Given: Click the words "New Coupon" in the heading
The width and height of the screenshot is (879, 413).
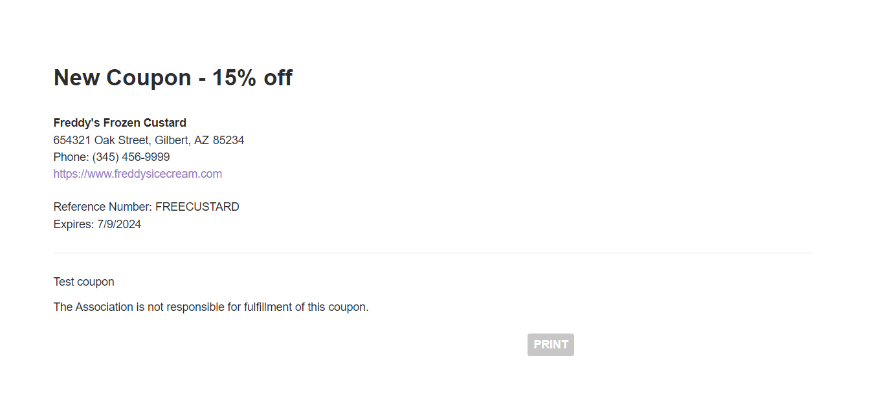Looking at the screenshot, I should tap(122, 78).
